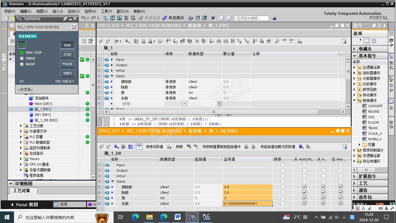Image resolution: width=396 pixels, height=223 pixels.
Task: Click the split editor horizontally icon
Action: (221, 18)
